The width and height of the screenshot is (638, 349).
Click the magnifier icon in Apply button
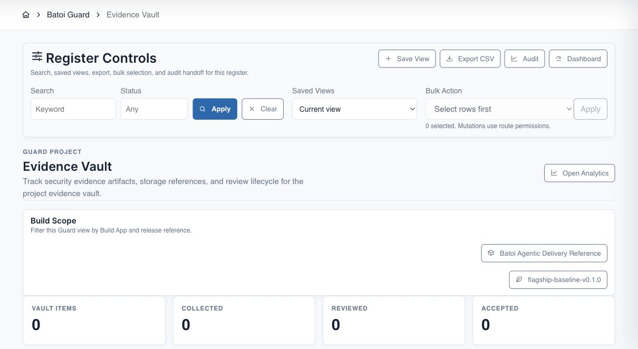point(202,109)
